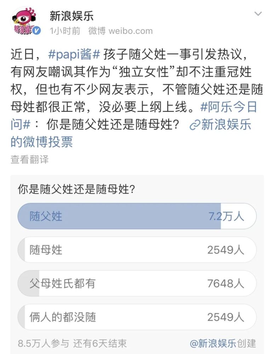Screen dimensions: 274x354
Task: Click the verified badge on the avatar
Action: pyautogui.click(x=37, y=31)
